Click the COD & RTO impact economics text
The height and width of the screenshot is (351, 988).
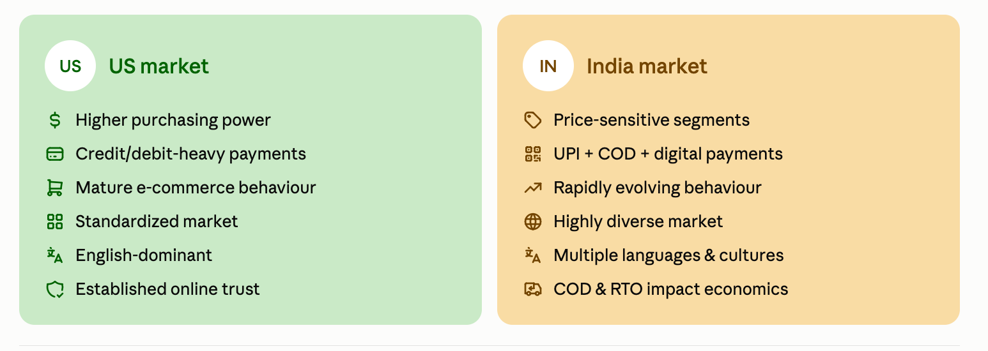(671, 289)
